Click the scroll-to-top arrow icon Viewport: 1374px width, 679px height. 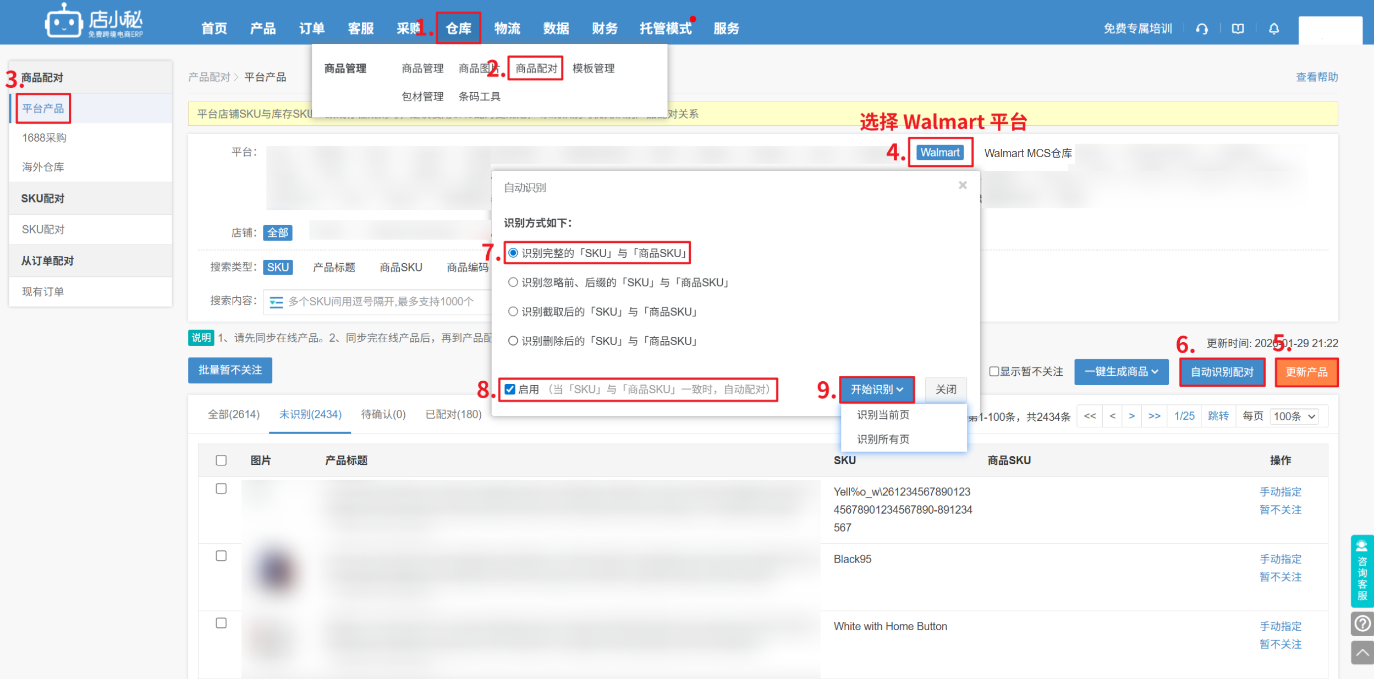click(x=1362, y=653)
